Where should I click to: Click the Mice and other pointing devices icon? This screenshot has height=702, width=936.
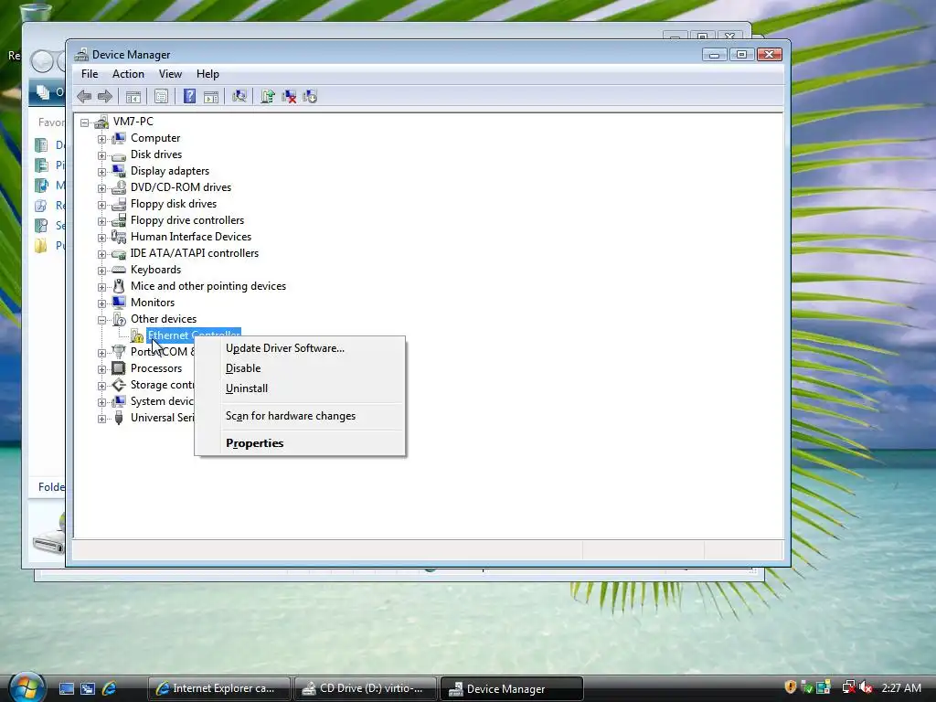pos(119,286)
